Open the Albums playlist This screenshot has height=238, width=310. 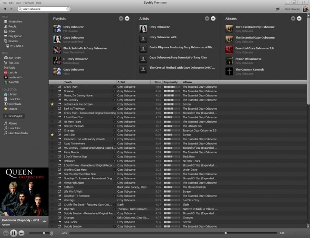click(10, 124)
